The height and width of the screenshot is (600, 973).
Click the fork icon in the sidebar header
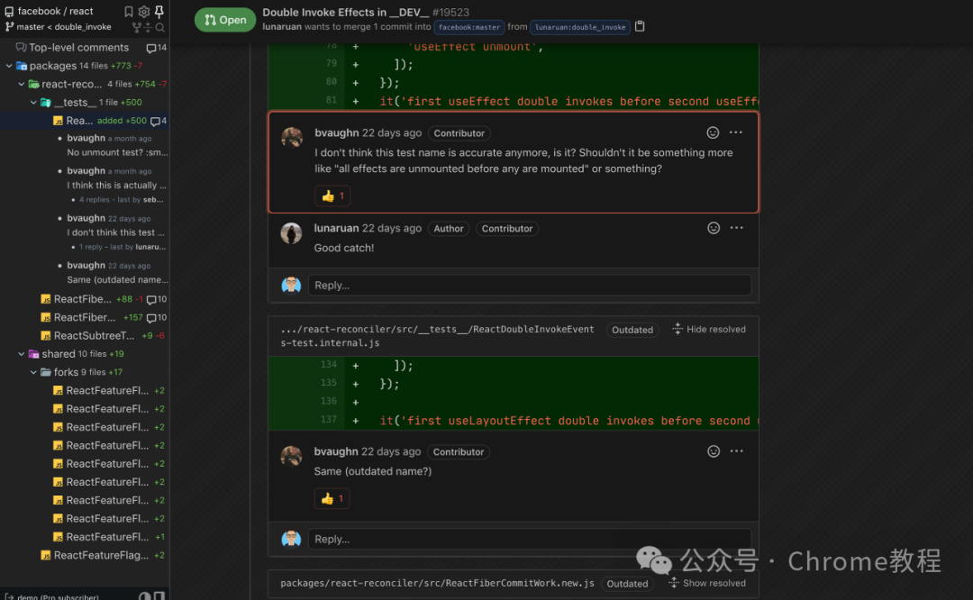(x=137, y=27)
